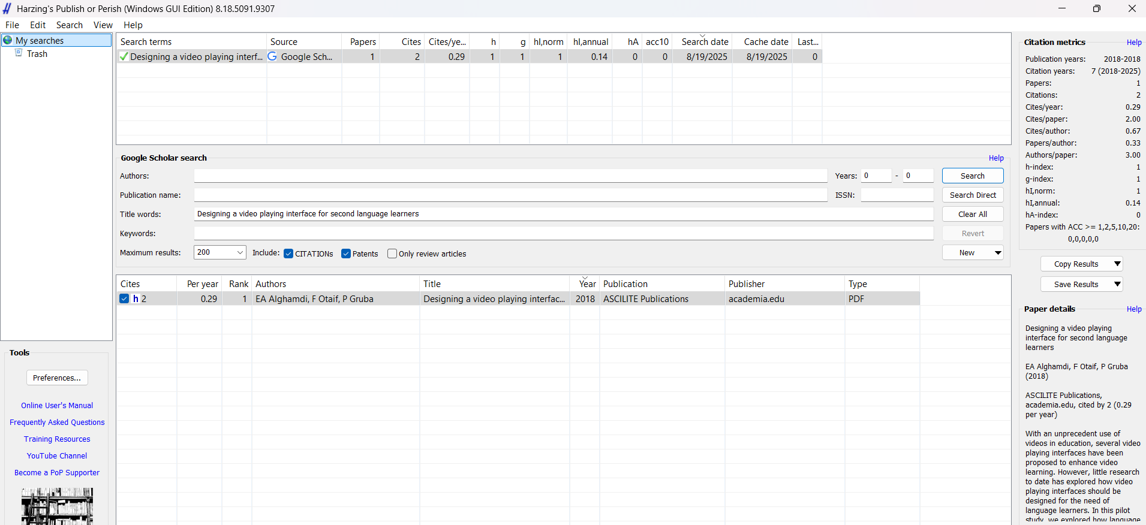Sort searches by Search terms header
This screenshot has height=525, width=1146.
click(x=191, y=41)
